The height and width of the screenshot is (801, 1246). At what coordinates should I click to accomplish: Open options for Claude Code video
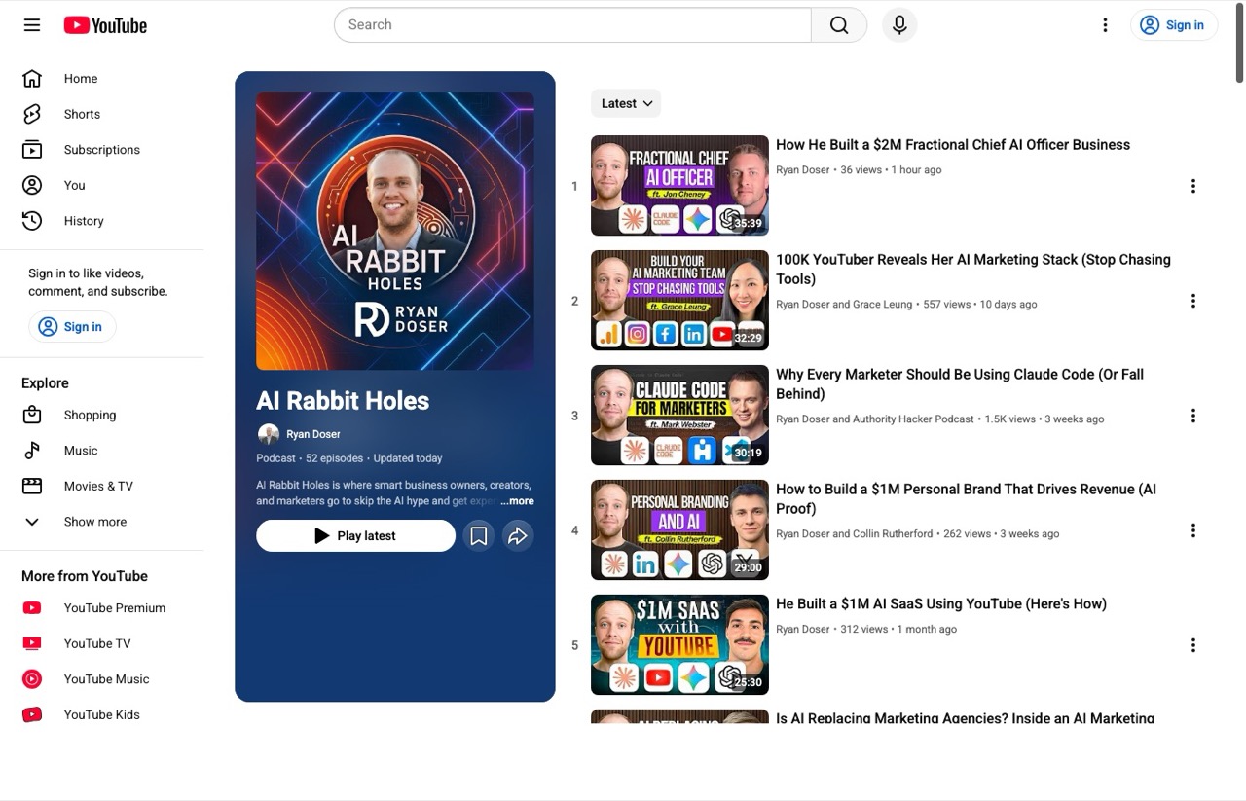1192,416
